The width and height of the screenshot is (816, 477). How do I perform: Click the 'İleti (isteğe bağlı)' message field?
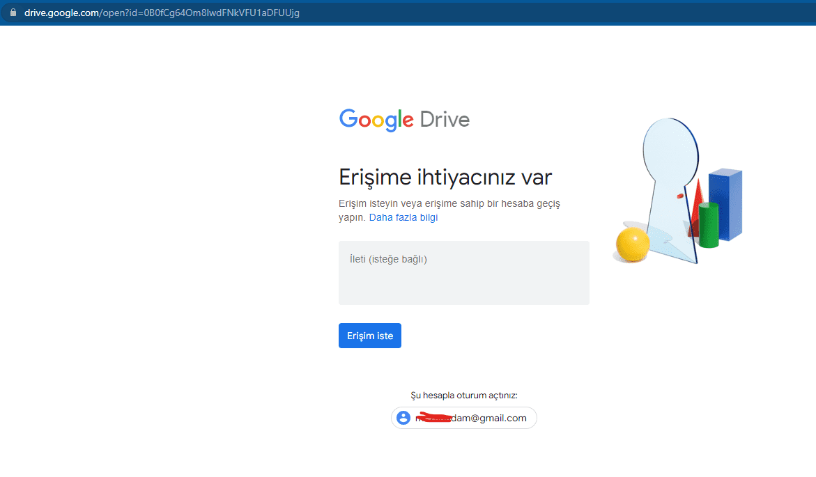463,273
